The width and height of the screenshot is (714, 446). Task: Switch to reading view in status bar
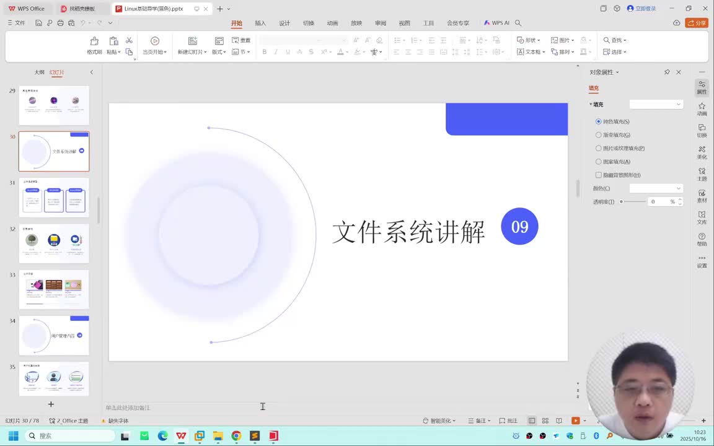click(x=558, y=421)
